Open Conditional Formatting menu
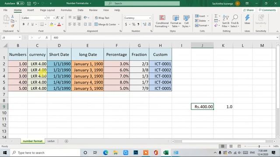 coord(162,21)
